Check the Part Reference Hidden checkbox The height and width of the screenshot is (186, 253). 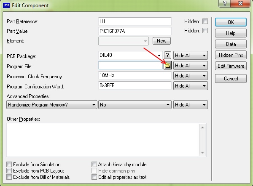pos(205,21)
